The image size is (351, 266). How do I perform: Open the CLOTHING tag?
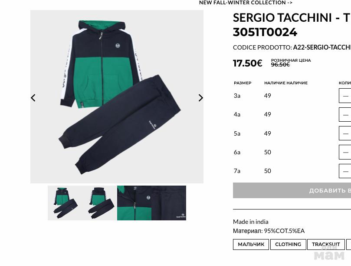288,244
